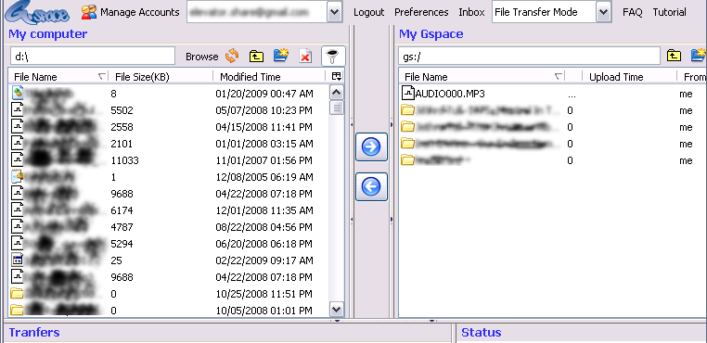This screenshot has height=343, width=707.
Task: Click Manage Accounts
Action: point(140,12)
